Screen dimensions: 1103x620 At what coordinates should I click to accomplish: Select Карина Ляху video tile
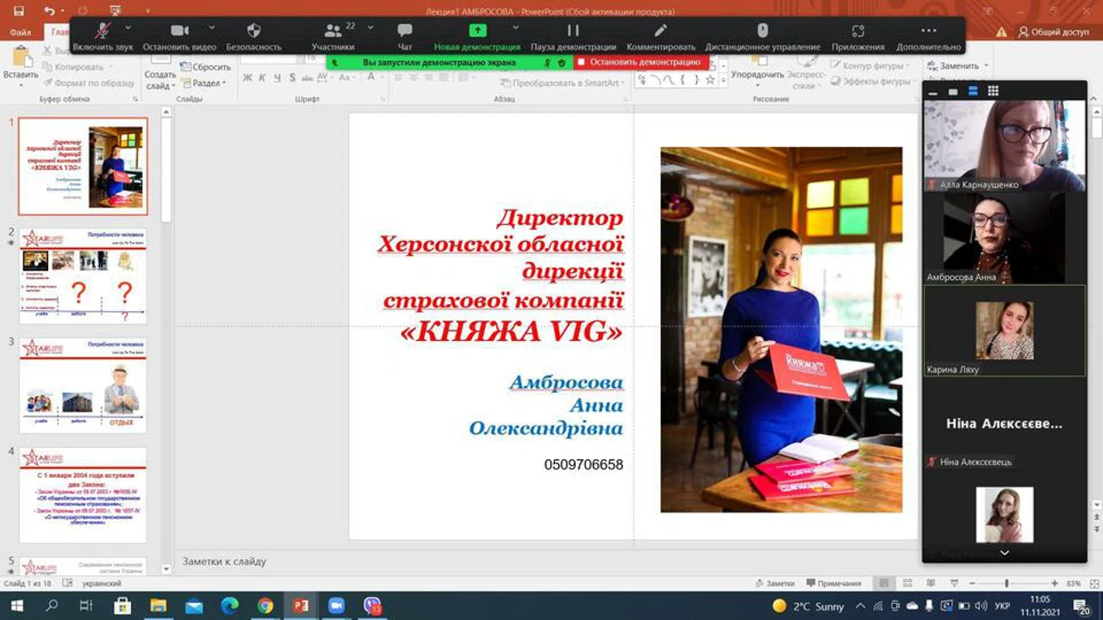(x=1005, y=331)
